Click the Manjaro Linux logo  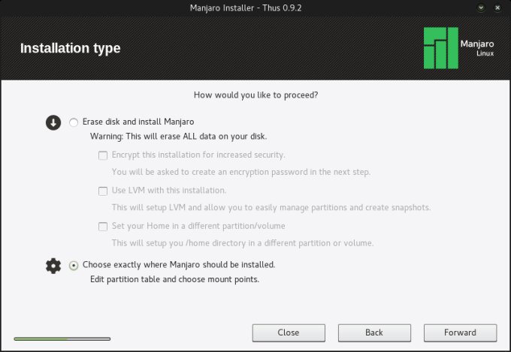459,48
